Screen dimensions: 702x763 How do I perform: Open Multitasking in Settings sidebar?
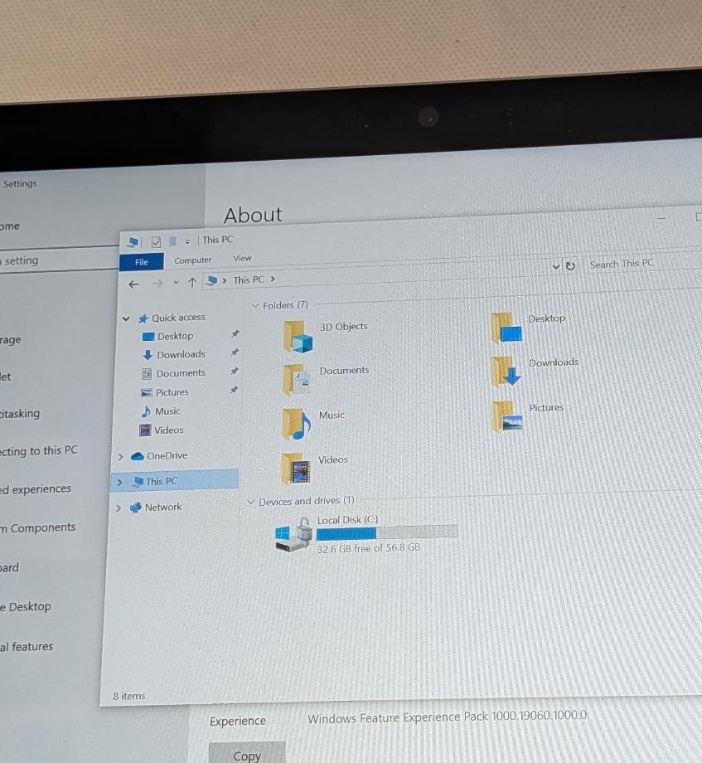[20, 414]
